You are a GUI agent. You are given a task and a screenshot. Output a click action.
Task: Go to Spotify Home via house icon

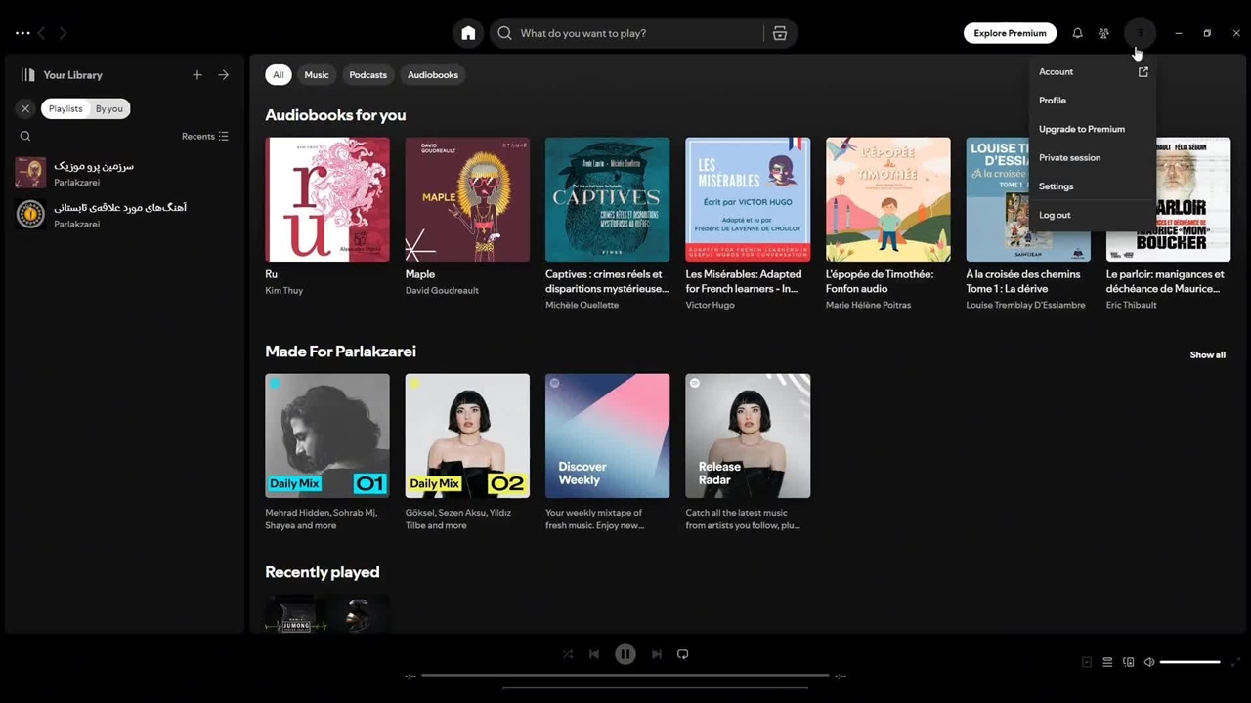click(468, 33)
